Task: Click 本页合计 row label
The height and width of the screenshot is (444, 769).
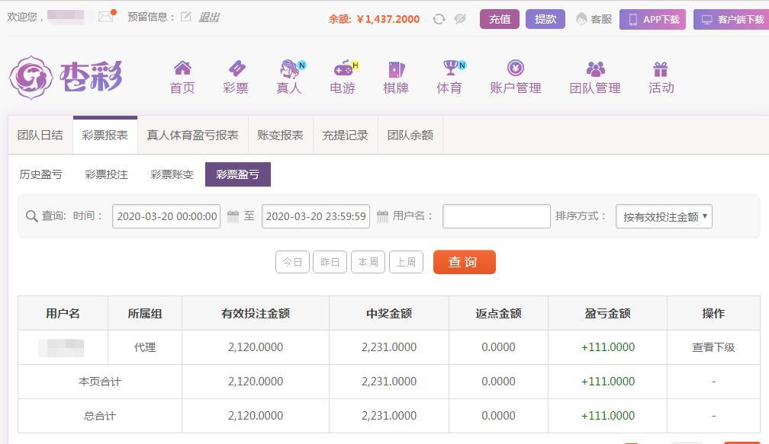Action: pyautogui.click(x=100, y=382)
